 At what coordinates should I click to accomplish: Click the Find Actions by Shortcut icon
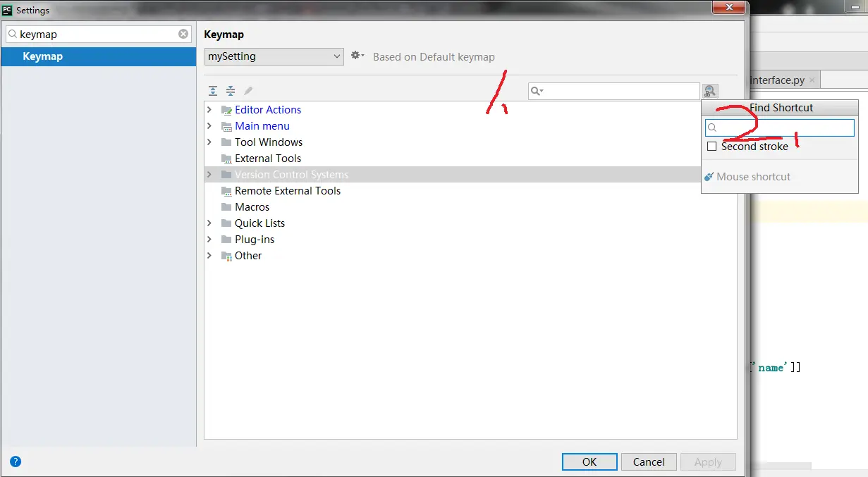click(x=709, y=91)
